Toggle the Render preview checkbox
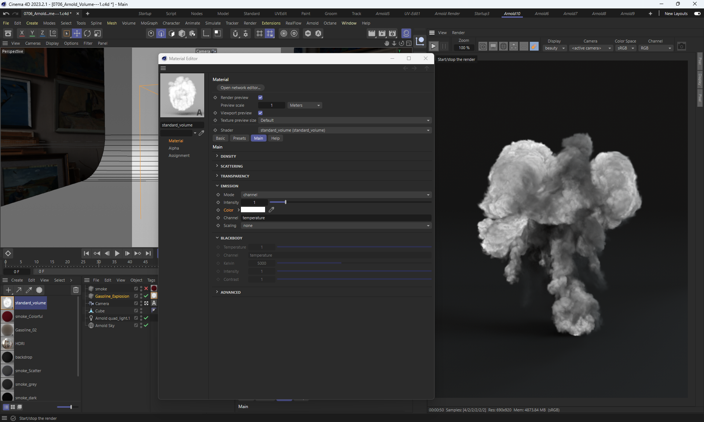This screenshot has height=422, width=704. tap(260, 98)
